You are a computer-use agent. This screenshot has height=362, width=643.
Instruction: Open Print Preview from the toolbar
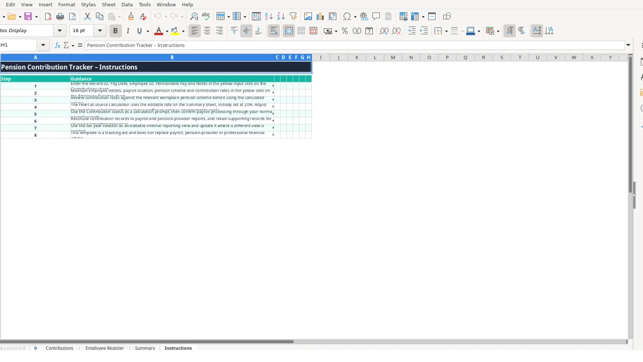pos(72,17)
